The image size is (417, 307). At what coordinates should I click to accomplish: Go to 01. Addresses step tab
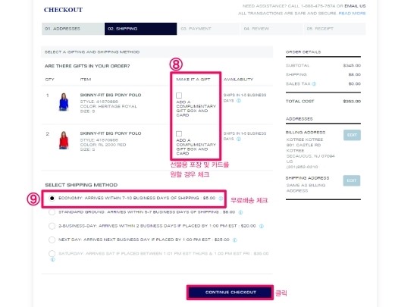(x=73, y=29)
